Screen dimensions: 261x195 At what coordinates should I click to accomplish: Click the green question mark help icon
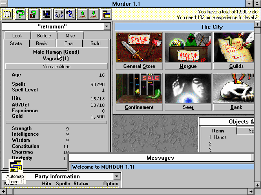click(x=20, y=14)
